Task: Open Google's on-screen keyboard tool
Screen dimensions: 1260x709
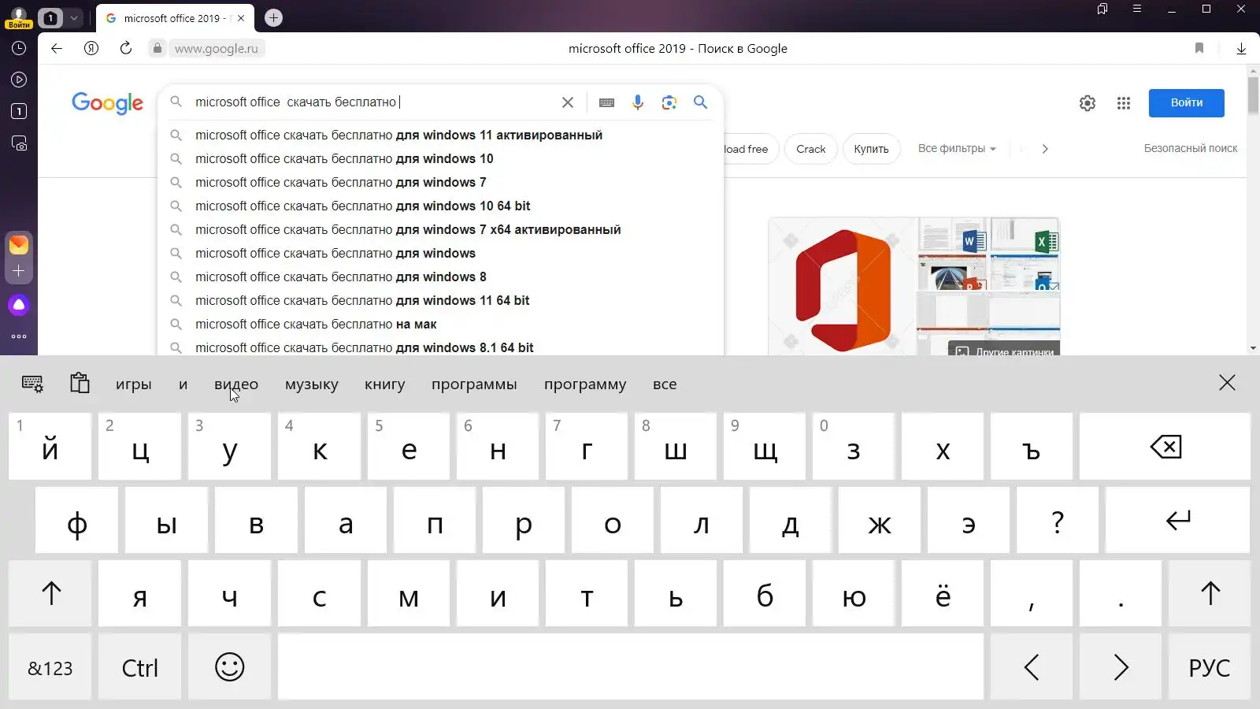Action: tap(606, 102)
